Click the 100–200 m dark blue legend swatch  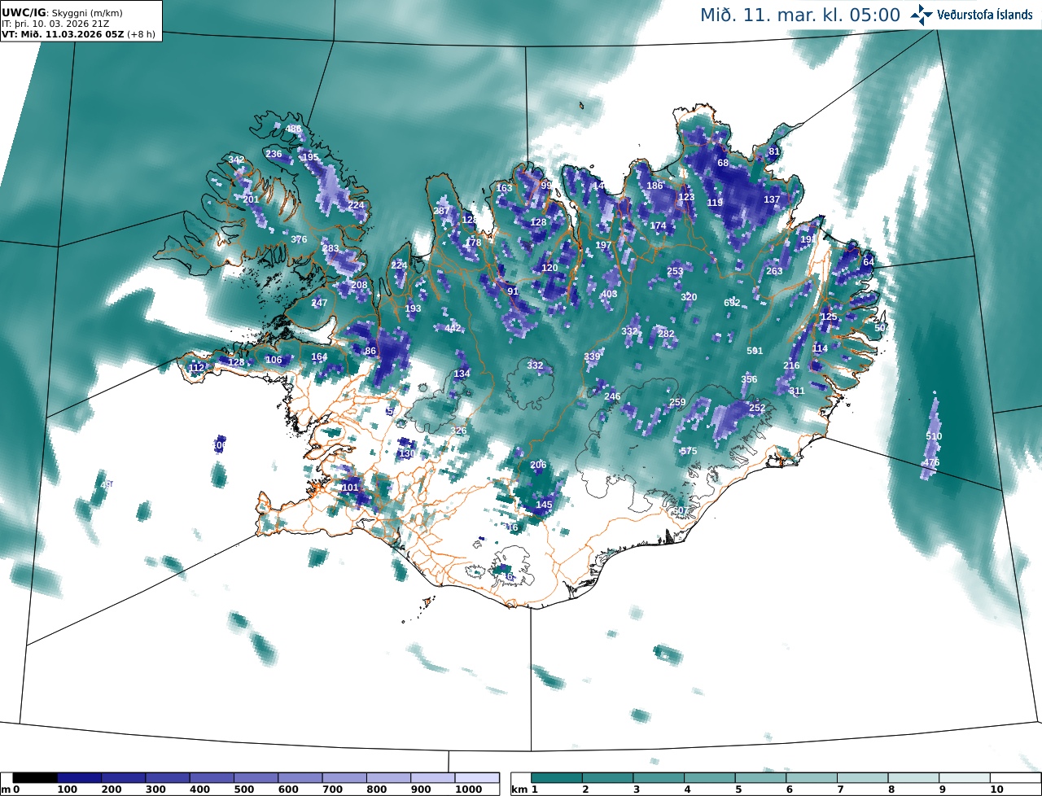[79, 778]
